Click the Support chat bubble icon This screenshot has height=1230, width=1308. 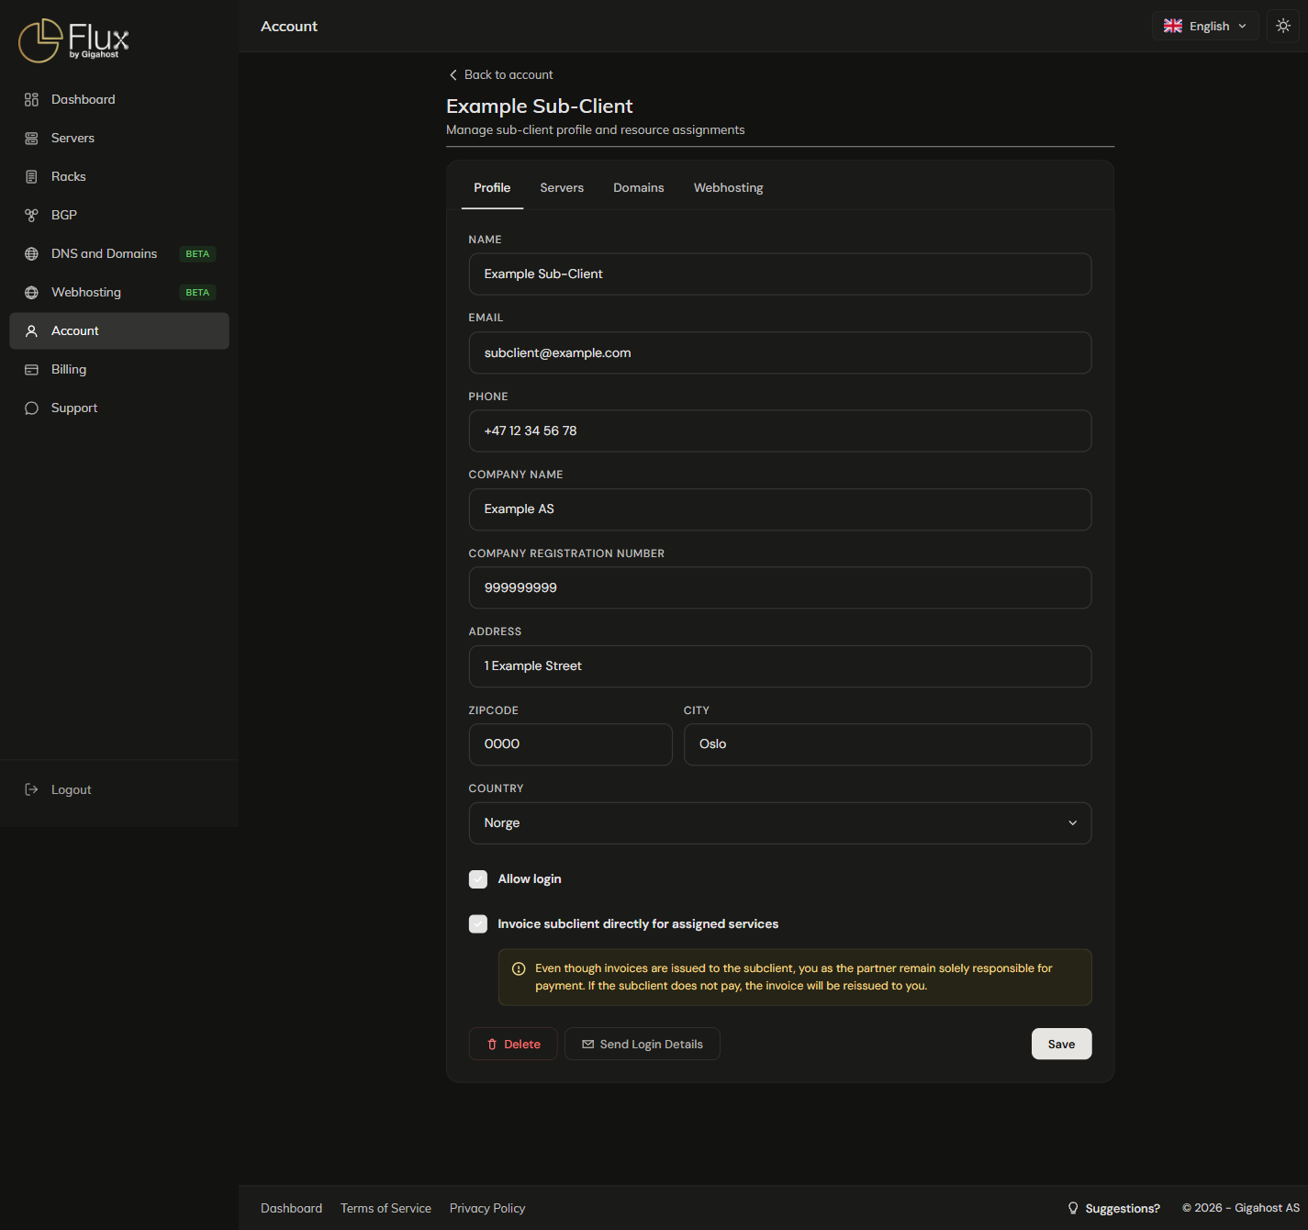point(31,408)
